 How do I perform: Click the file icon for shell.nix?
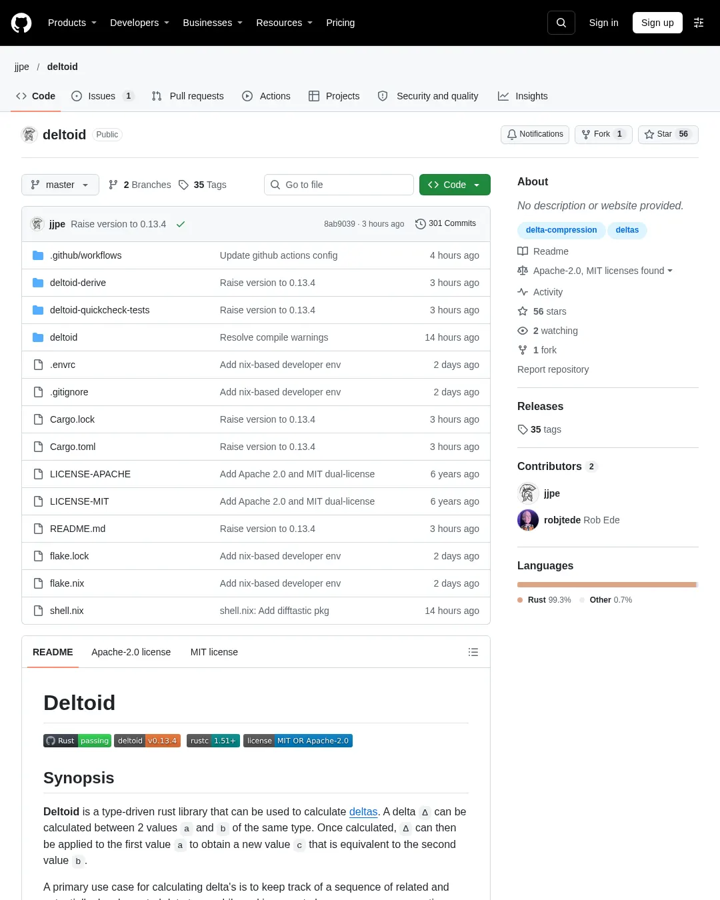[38, 611]
